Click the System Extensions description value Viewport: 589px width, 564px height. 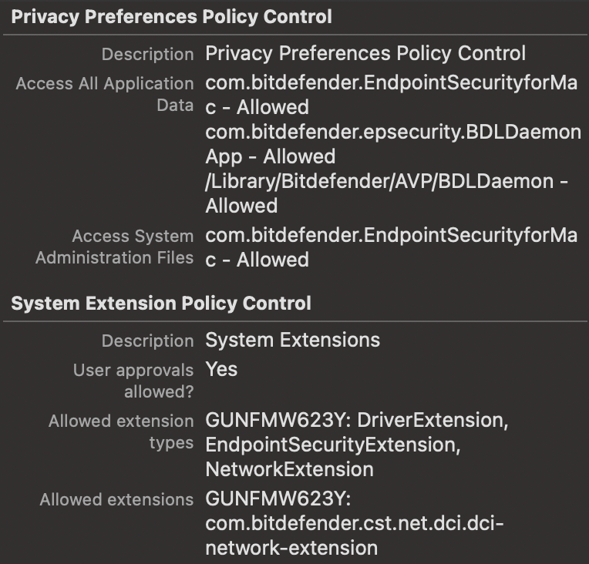[x=293, y=341]
